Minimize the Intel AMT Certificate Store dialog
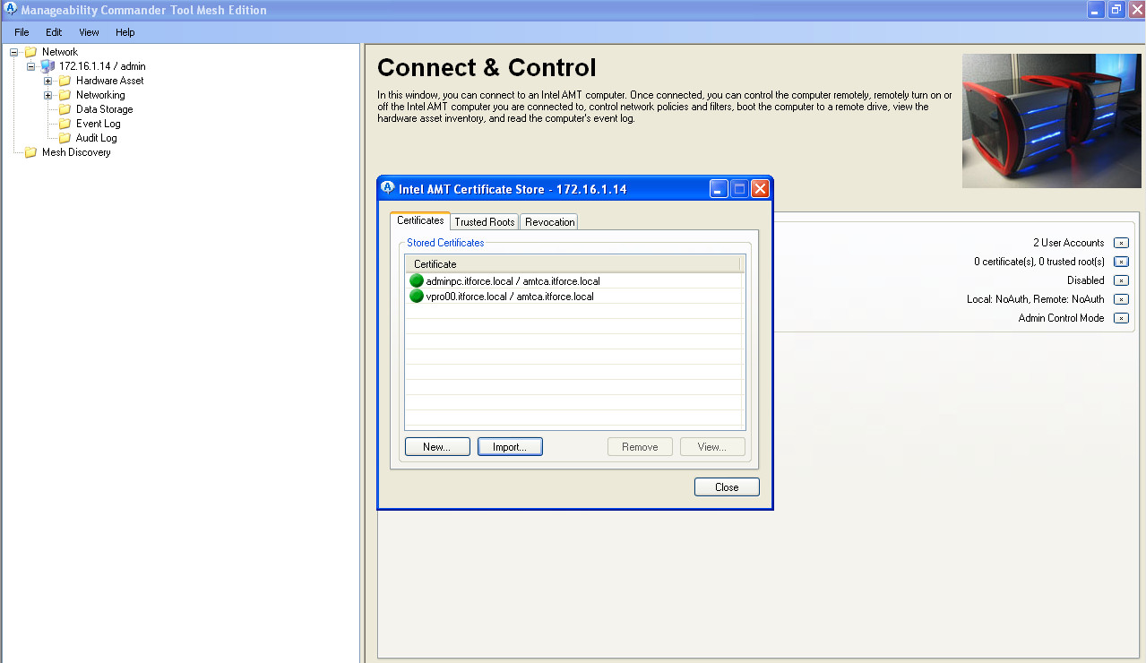The width and height of the screenshot is (1146, 663). pos(719,189)
